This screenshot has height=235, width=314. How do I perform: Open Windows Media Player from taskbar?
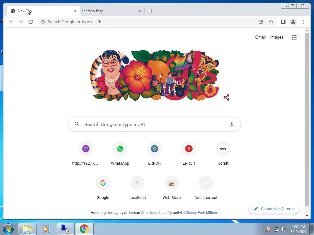point(46,229)
